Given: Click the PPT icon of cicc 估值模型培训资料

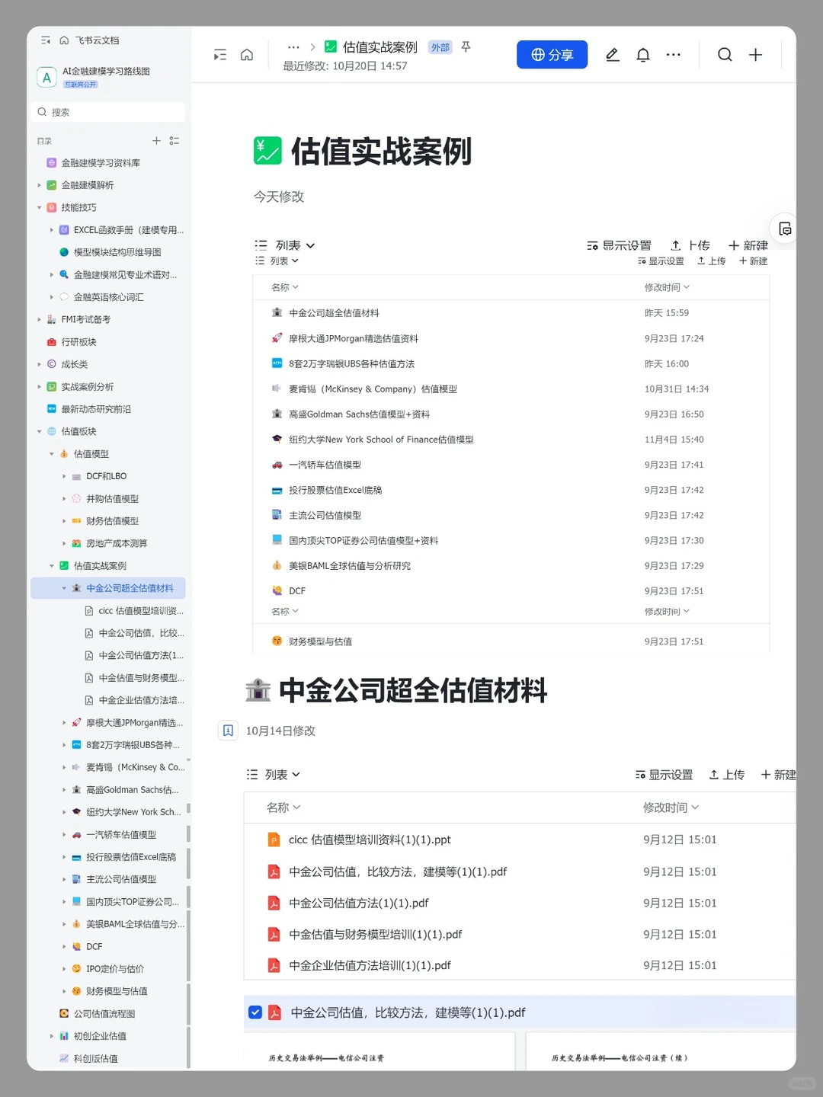Looking at the screenshot, I should point(274,840).
